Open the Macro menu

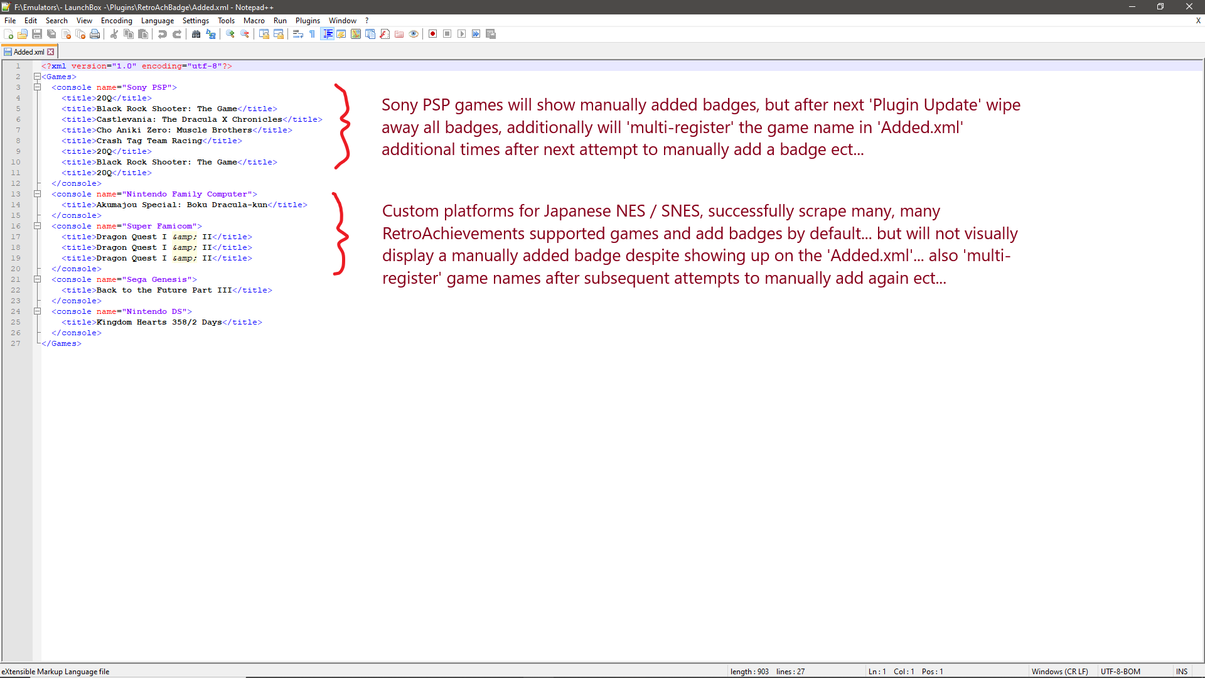point(254,21)
